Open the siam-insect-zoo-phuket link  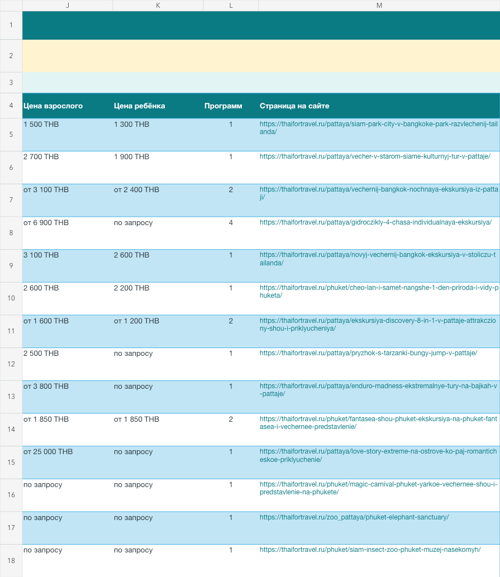point(370,550)
